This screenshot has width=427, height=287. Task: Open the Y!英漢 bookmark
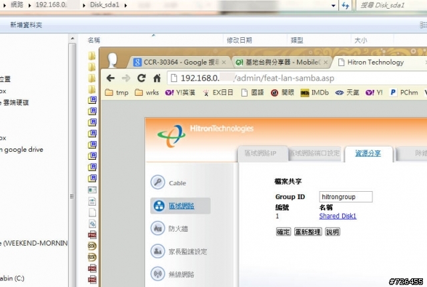180,93
